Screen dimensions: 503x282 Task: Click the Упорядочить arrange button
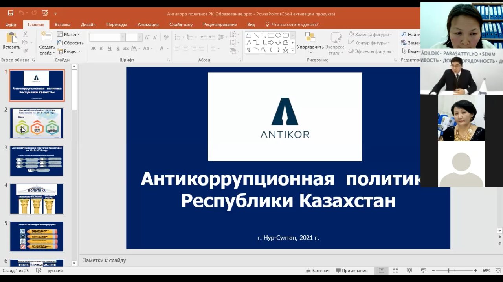pos(310,43)
